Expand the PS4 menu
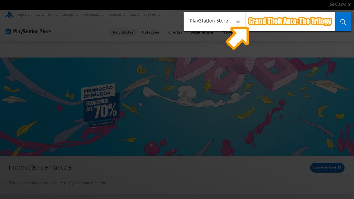 point(53,15)
